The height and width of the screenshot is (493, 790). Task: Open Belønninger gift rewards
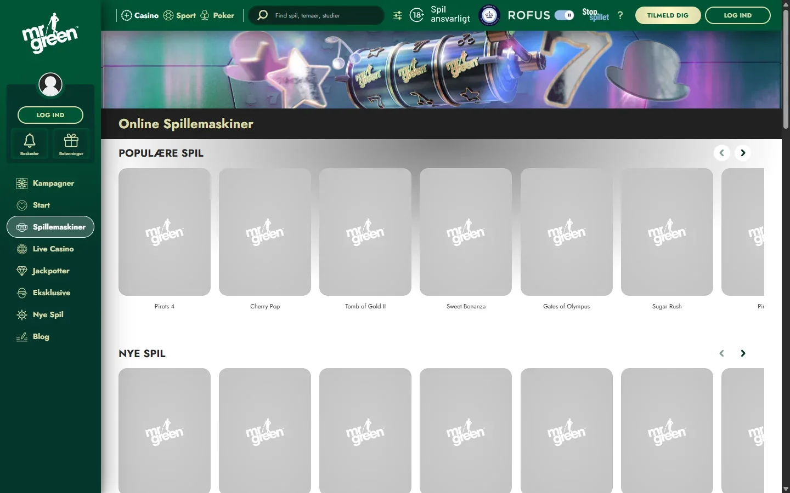pos(71,144)
